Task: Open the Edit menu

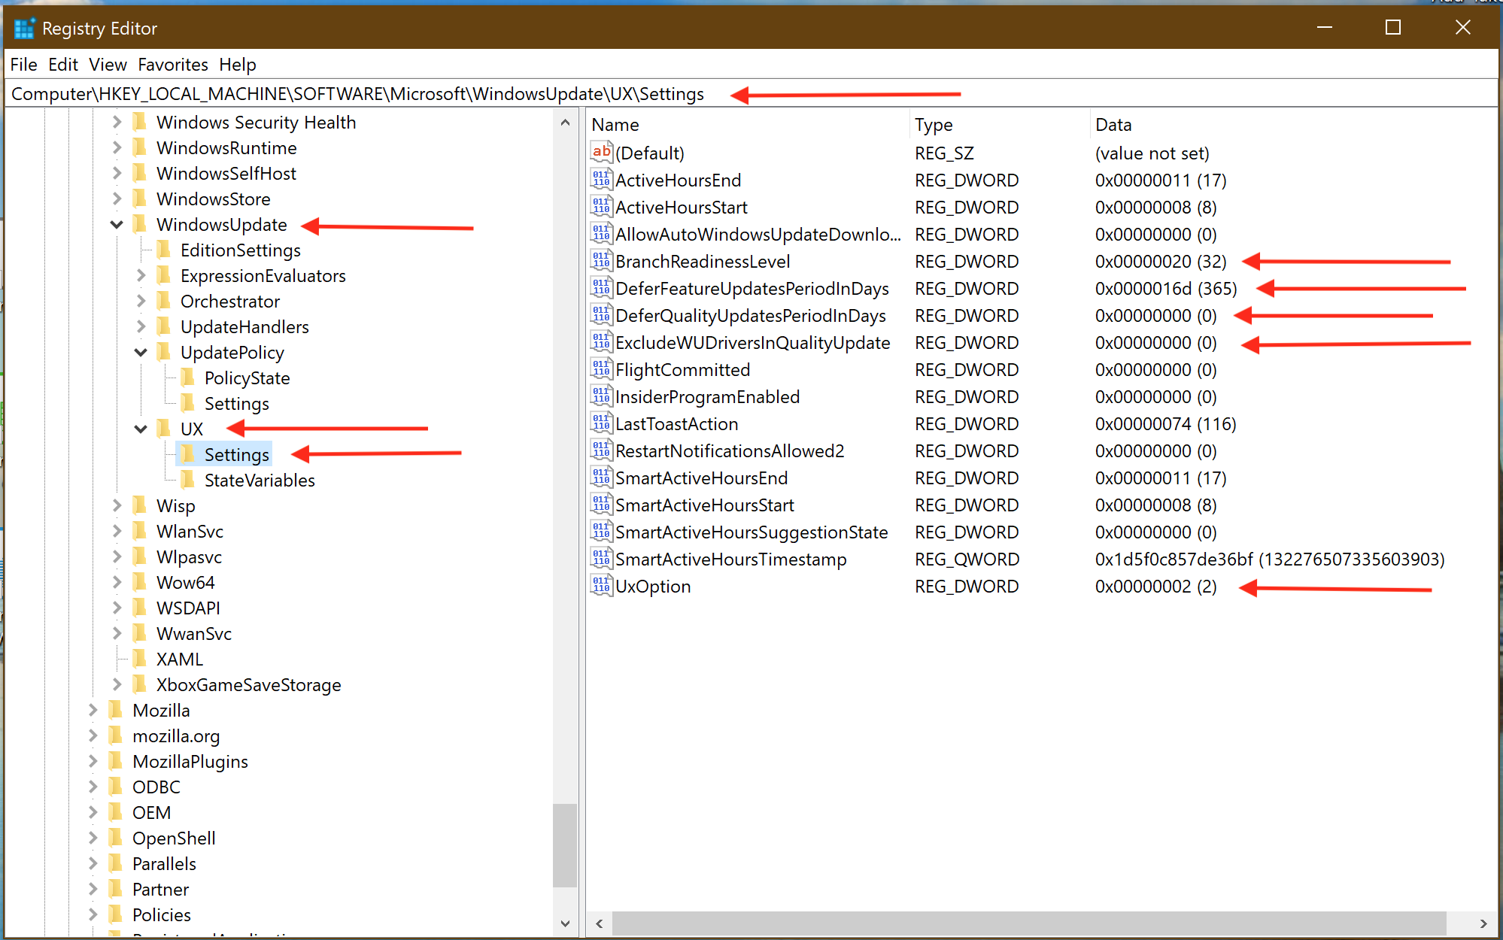Action: 62,65
